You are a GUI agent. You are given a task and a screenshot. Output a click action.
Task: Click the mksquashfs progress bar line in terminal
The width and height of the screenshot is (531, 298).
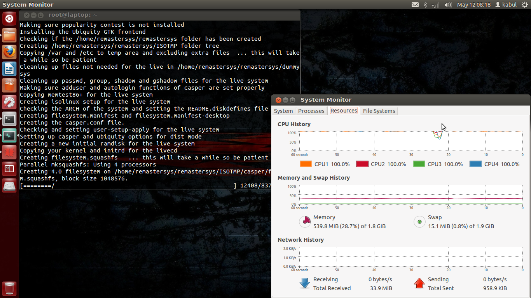[145, 185]
